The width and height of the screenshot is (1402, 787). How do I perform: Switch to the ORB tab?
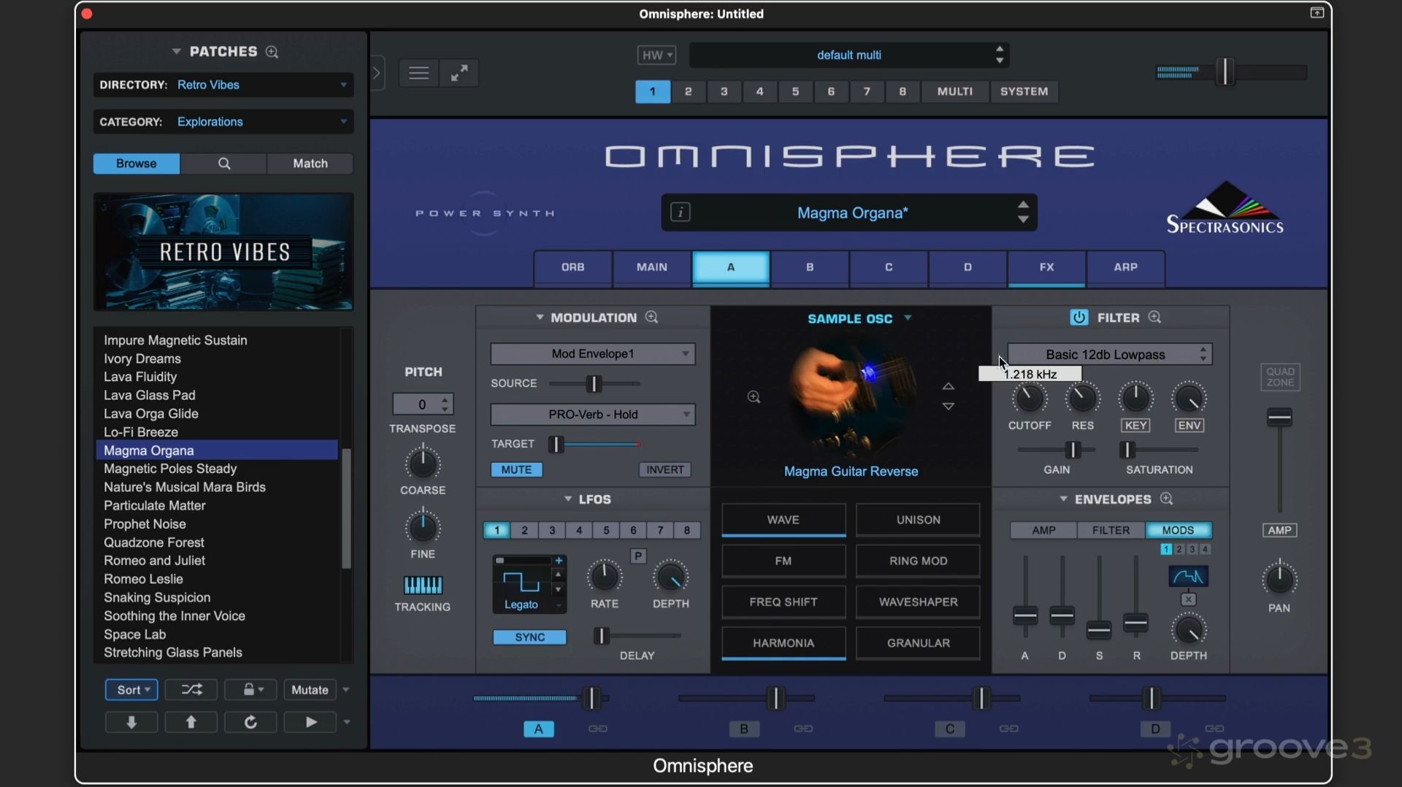pyautogui.click(x=573, y=267)
